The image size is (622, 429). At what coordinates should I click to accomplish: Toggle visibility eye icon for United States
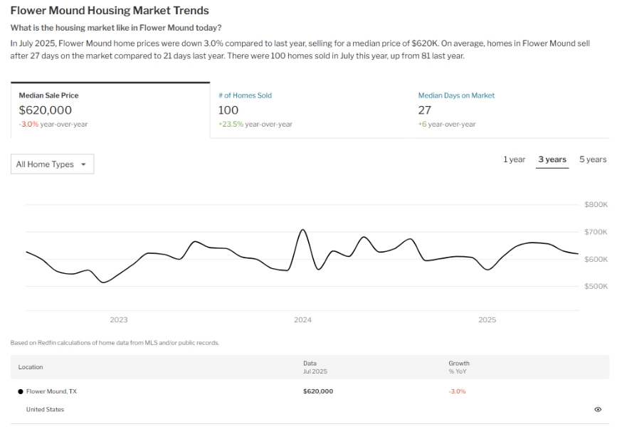coord(597,409)
